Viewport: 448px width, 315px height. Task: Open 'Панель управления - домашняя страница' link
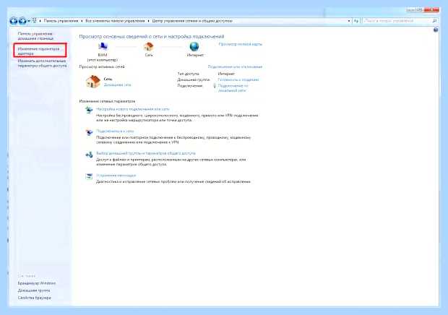[35, 36]
